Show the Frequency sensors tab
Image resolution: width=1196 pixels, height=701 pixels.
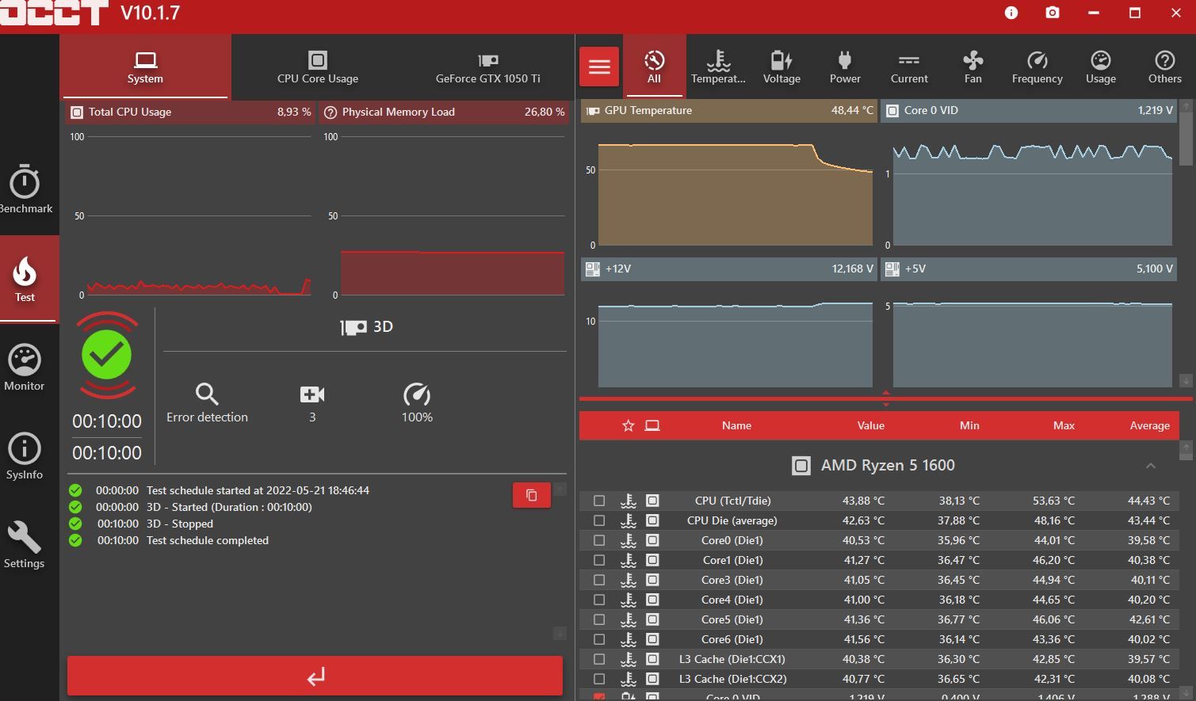(x=1037, y=67)
